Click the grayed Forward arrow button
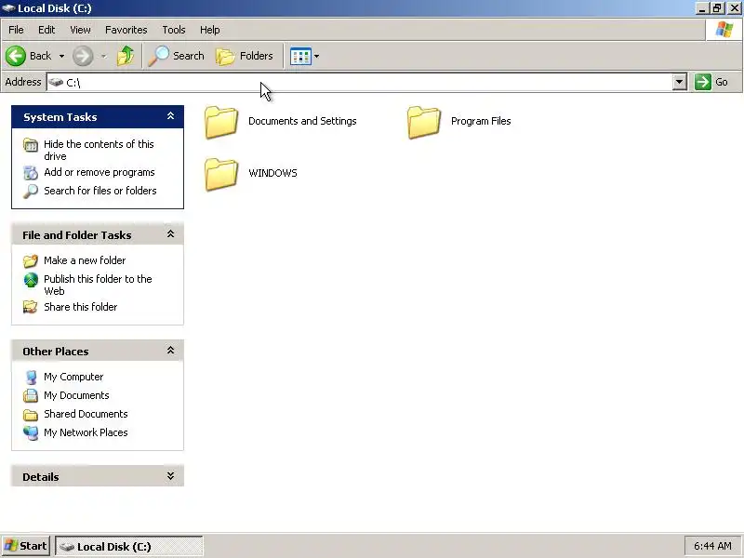The width and height of the screenshot is (744, 558). (83, 56)
